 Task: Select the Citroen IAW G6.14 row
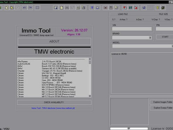click(x=53, y=73)
